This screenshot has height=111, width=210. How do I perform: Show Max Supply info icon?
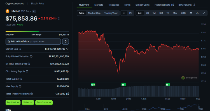coord(20,86)
